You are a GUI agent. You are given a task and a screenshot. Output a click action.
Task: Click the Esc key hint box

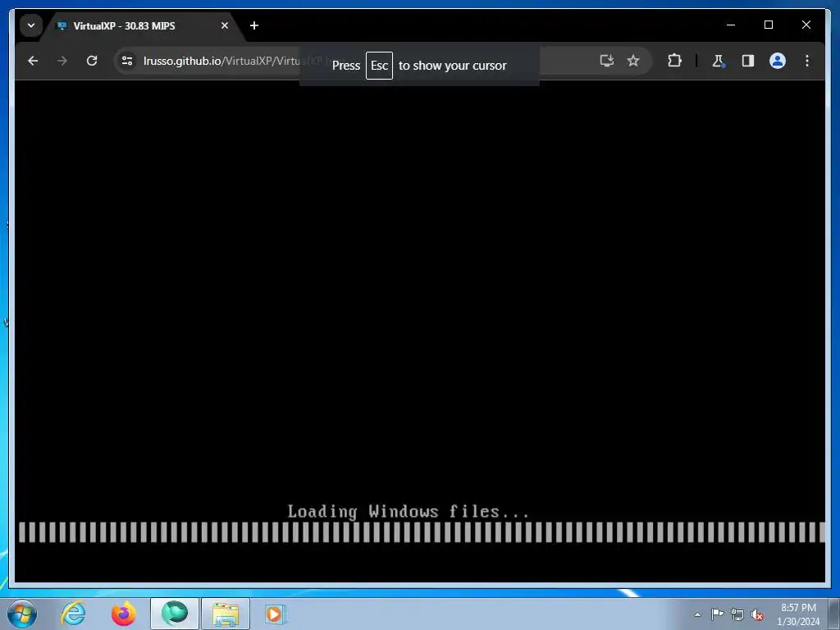point(379,66)
